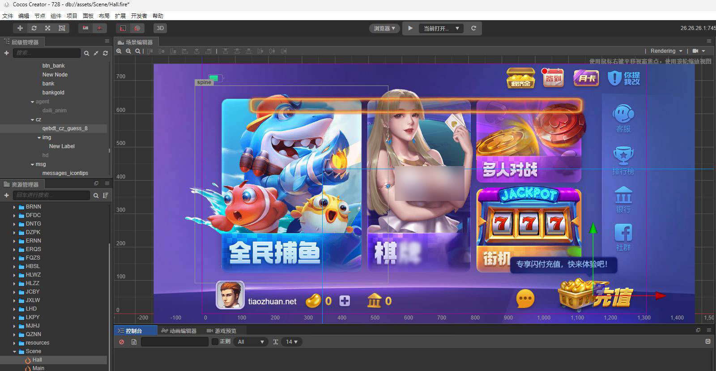Screen dimensions: 716x371
Task: Refresh the hierarchy tree
Action: (x=105, y=53)
